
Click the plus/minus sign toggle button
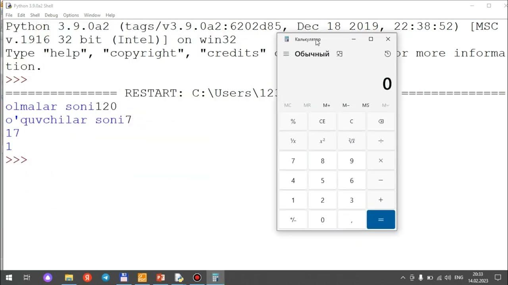pyautogui.click(x=293, y=220)
